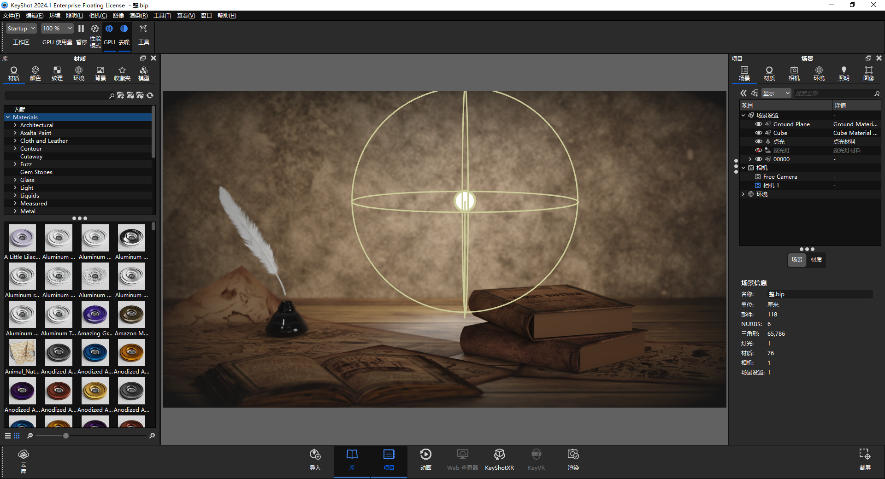Open the 渲染(R) menu
This screenshot has width=885, height=479.
tap(138, 16)
